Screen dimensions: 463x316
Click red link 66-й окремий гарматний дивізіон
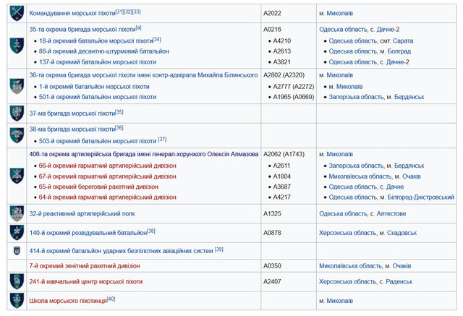[x=108, y=166]
